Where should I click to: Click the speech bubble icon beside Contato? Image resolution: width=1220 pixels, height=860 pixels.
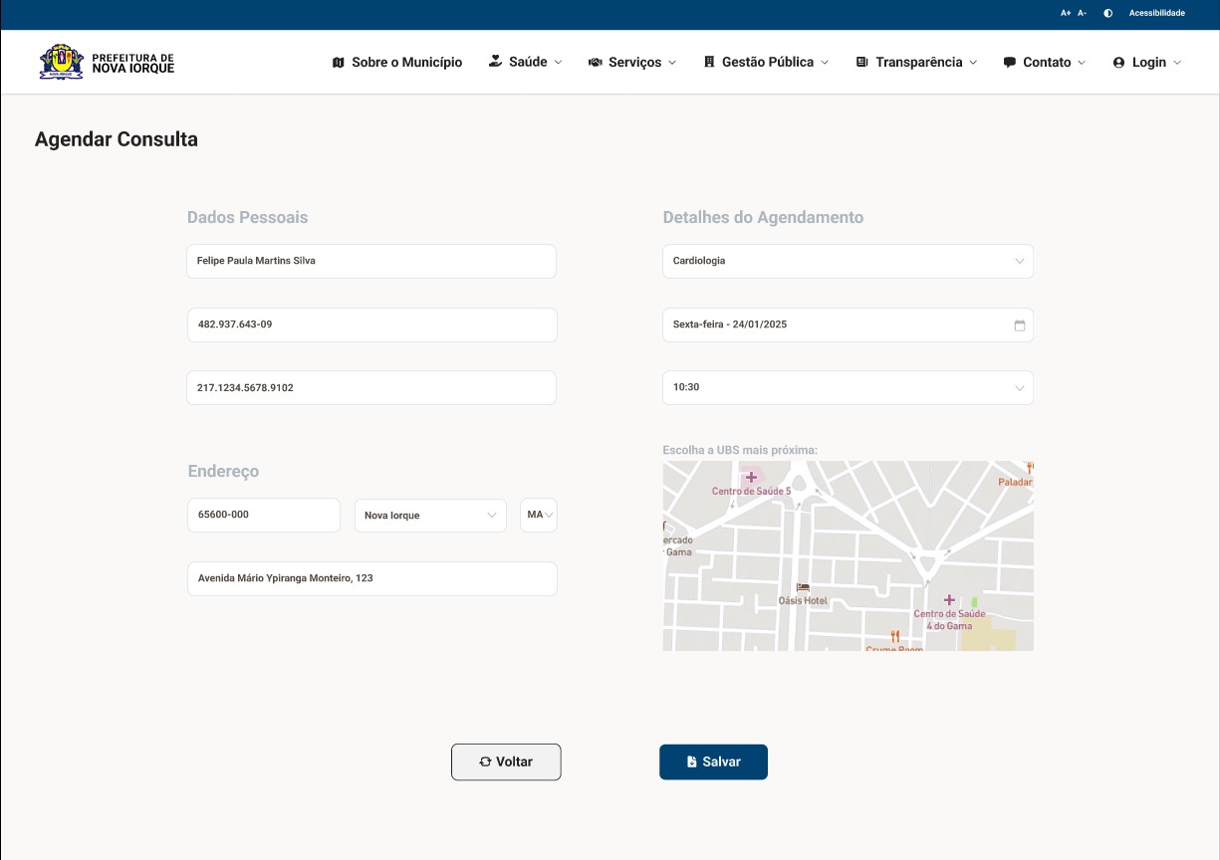click(x=1009, y=63)
